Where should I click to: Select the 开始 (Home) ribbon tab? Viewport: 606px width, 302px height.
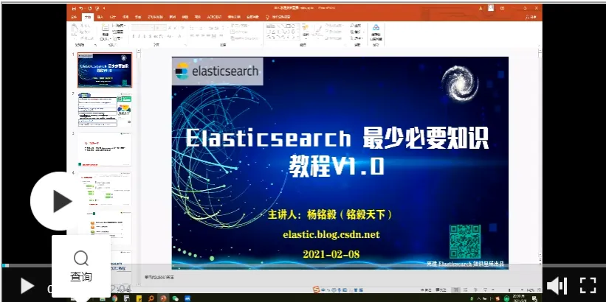tap(88, 17)
